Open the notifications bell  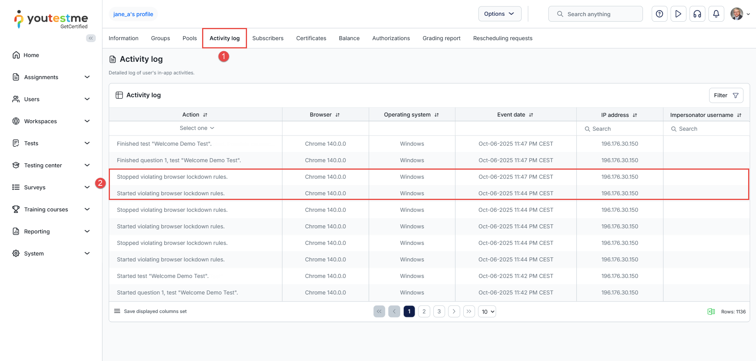pyautogui.click(x=716, y=14)
